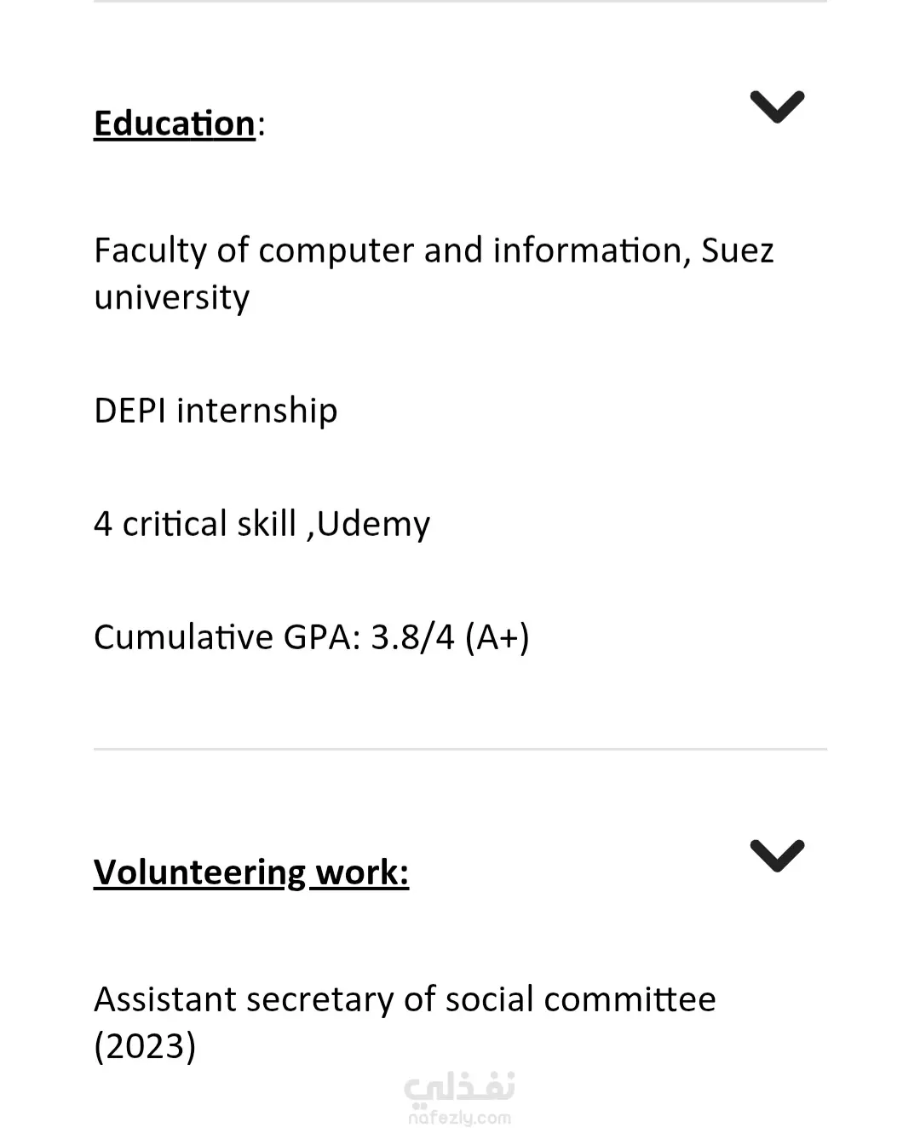The height and width of the screenshot is (1128, 920).
Task: Click the Volunteering work heading
Action: point(251,872)
